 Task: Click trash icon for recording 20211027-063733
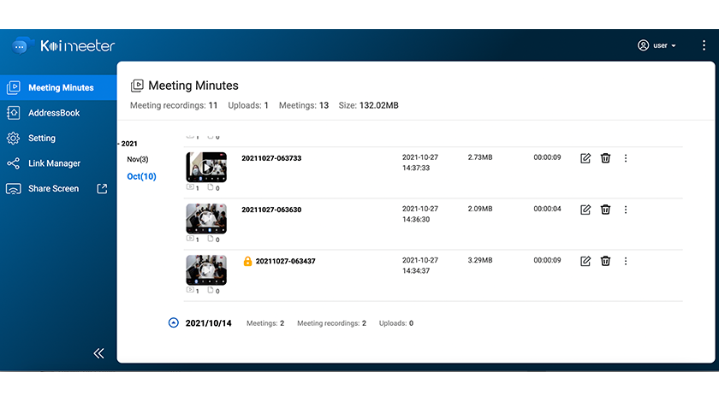tap(605, 158)
